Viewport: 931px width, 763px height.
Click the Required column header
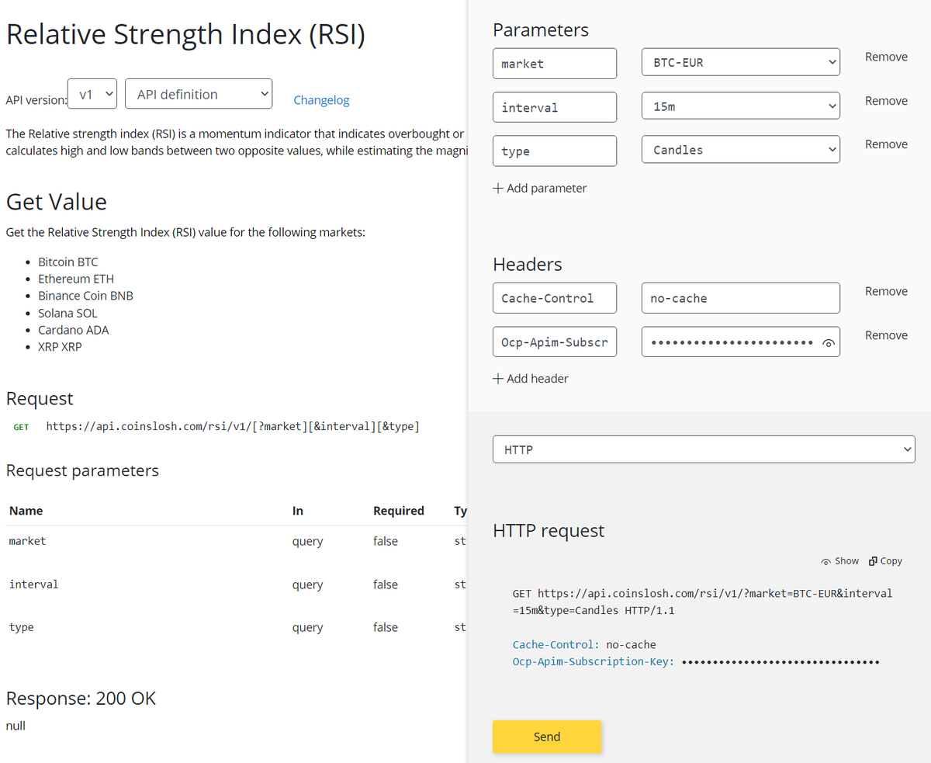(x=399, y=511)
